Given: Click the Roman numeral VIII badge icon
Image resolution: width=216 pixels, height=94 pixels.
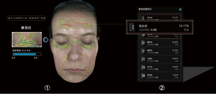Looking at the screenshot, I should [x=143, y=76].
